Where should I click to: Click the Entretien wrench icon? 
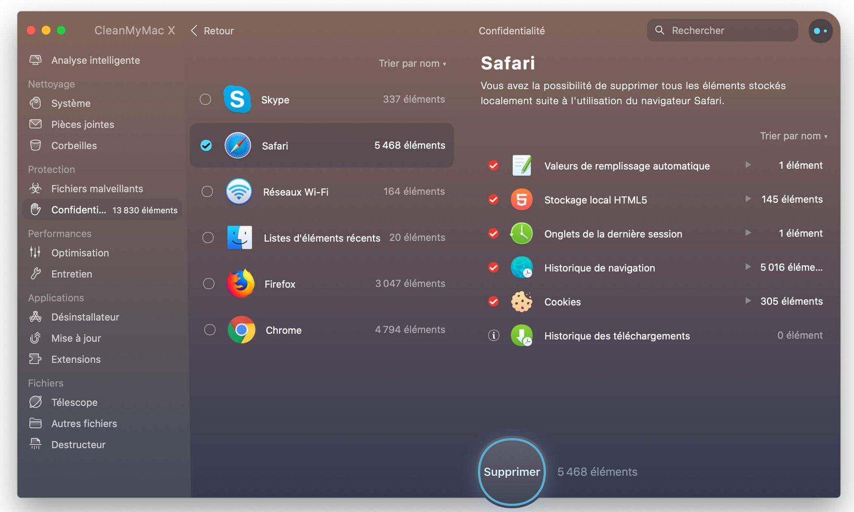[35, 274]
